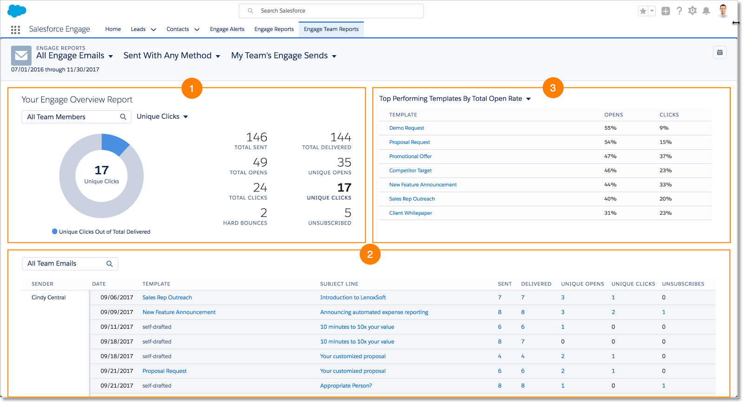Open the Introduction to LenoxSoft subject link
Image resolution: width=743 pixels, height=407 pixels.
click(x=353, y=298)
